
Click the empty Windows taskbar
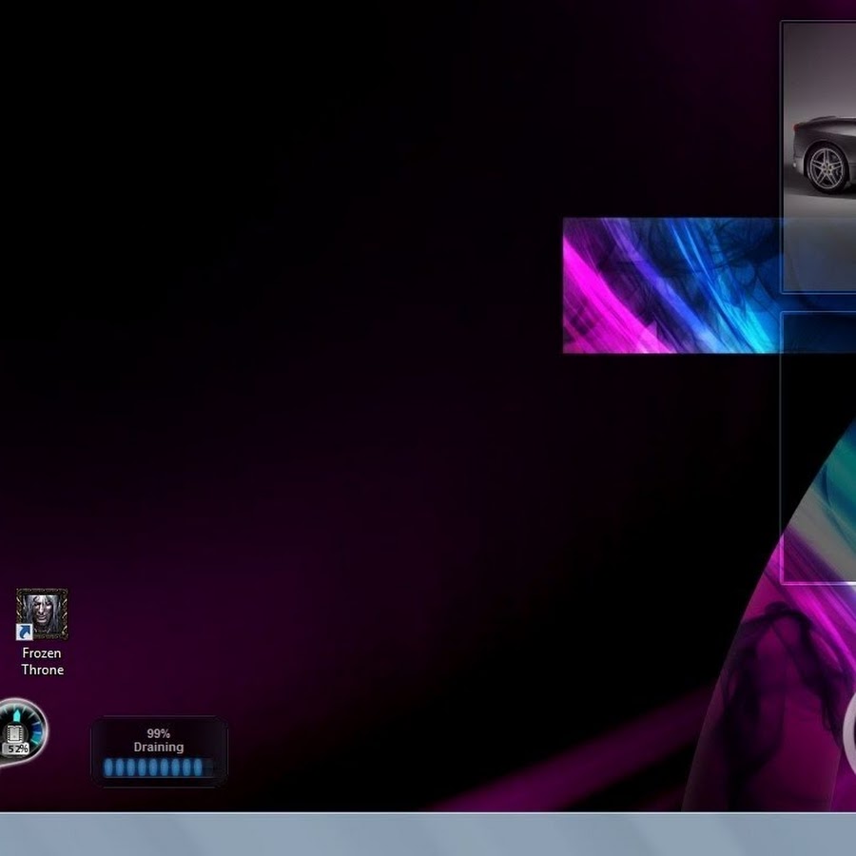[428, 834]
